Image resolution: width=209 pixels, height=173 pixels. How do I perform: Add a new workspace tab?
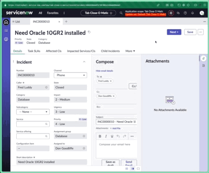(x=66, y=21)
